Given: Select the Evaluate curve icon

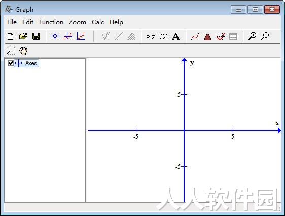Looking at the screenshot, I should 195,36.
